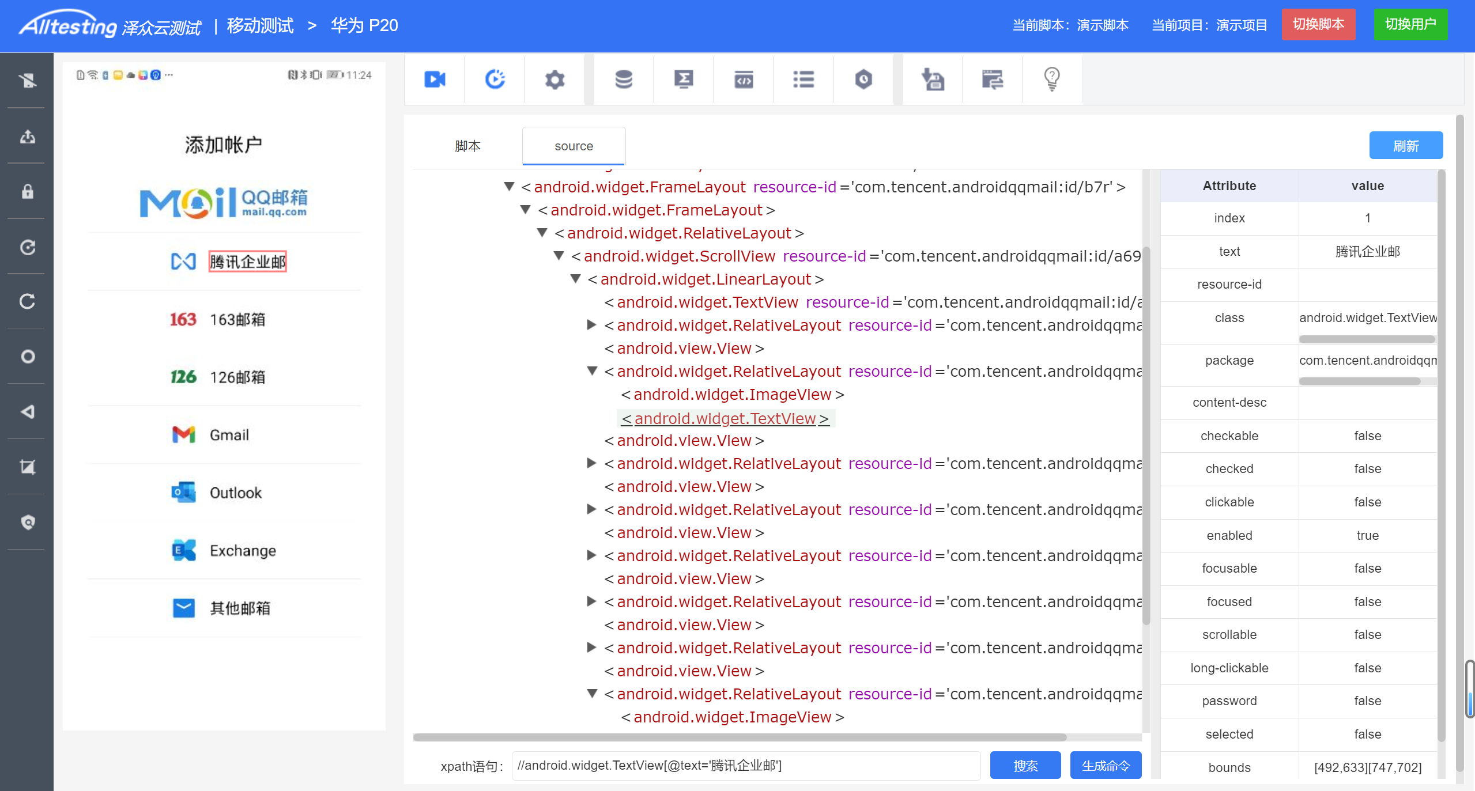Click the 切换用户 switch user button
Viewport: 1475px width, 791px height.
(1410, 24)
